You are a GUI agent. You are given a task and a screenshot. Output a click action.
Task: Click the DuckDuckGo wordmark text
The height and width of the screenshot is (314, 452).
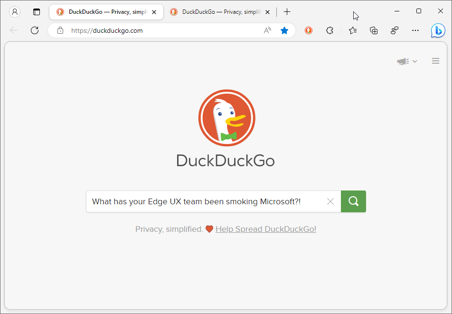click(x=226, y=160)
